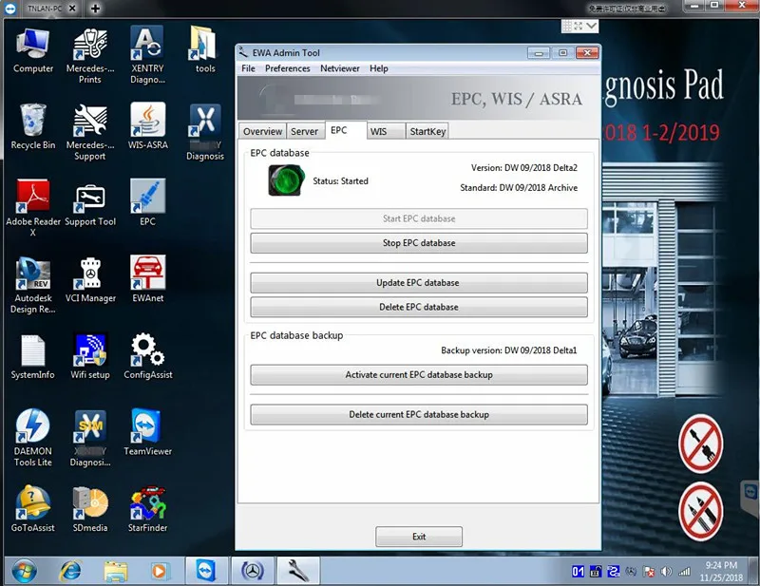Click 'Standard: DW 09/2018 Archive' text

519,188
